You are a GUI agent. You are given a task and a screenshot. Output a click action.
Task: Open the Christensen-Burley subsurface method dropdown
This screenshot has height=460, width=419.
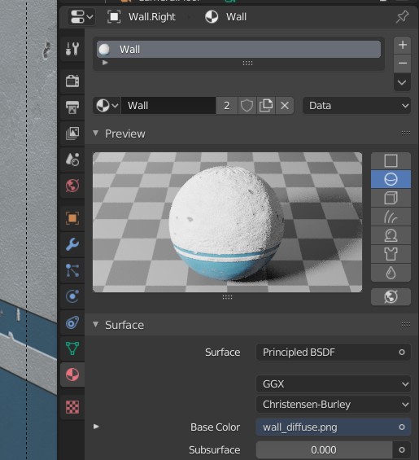coord(334,405)
